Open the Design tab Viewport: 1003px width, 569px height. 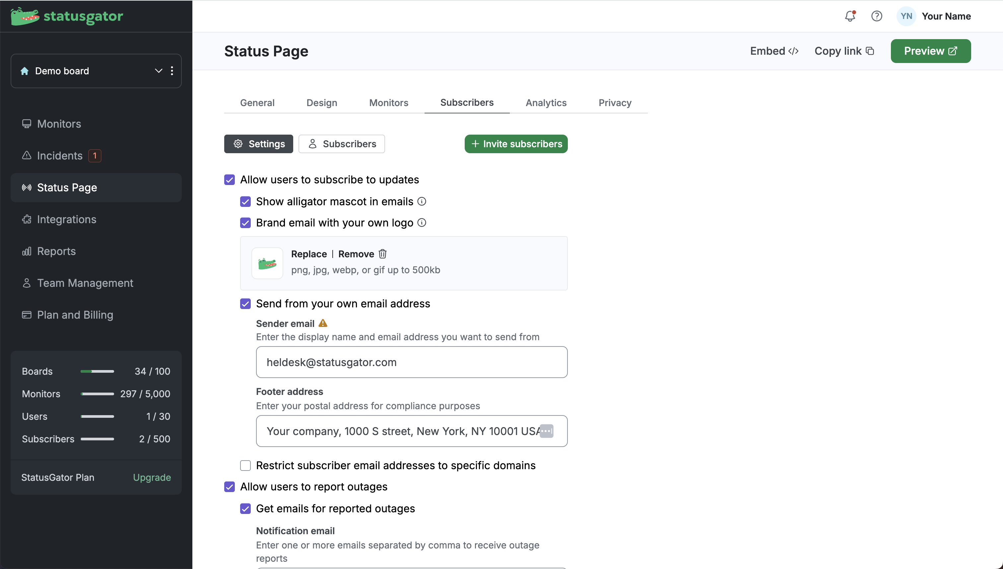pos(321,103)
